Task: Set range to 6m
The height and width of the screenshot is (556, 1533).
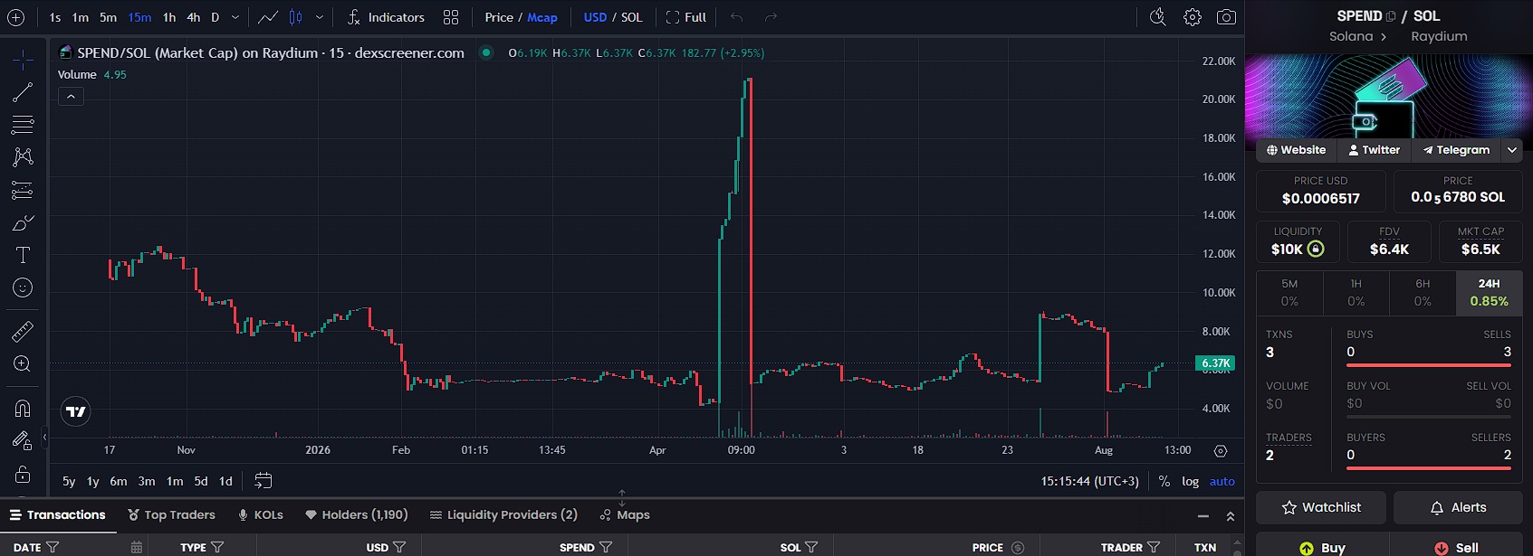Action: [x=119, y=481]
